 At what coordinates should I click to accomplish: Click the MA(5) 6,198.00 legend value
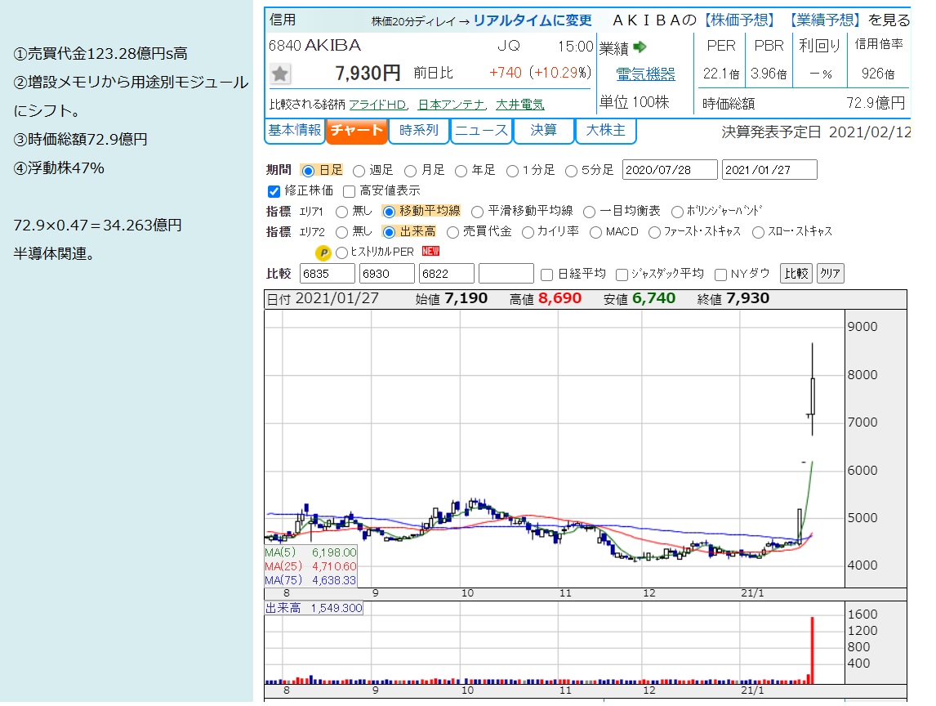click(334, 553)
